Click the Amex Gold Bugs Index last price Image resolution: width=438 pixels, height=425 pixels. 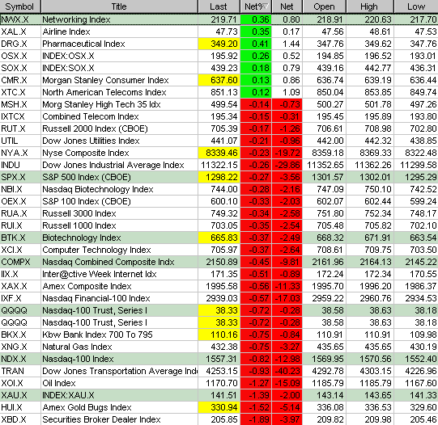click(x=219, y=407)
